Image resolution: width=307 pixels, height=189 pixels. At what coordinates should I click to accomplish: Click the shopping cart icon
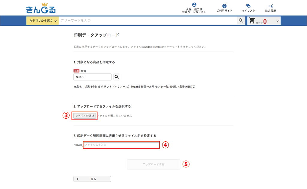252,21
